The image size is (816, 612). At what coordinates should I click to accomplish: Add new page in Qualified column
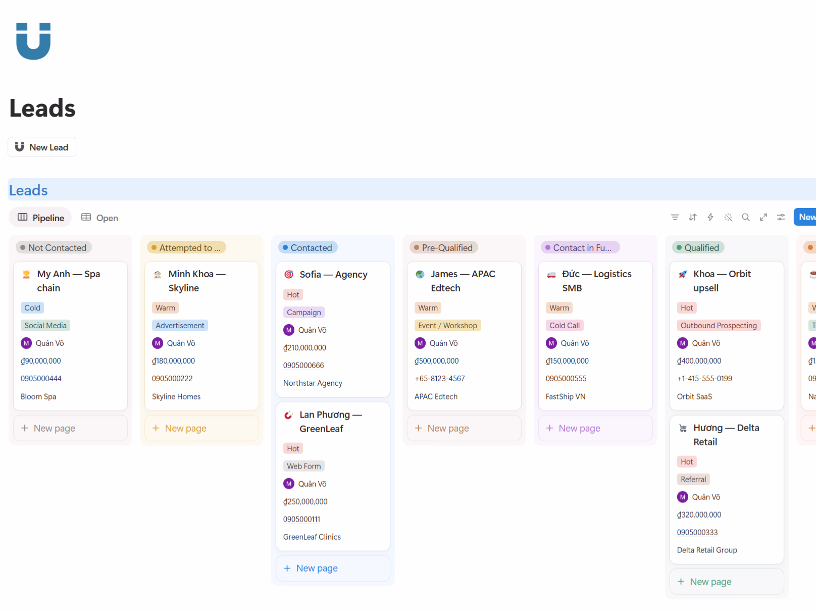click(x=727, y=582)
